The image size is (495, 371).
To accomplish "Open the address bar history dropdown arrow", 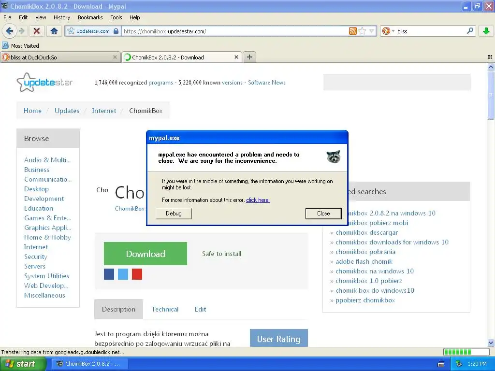I will pyautogui.click(x=372, y=31).
